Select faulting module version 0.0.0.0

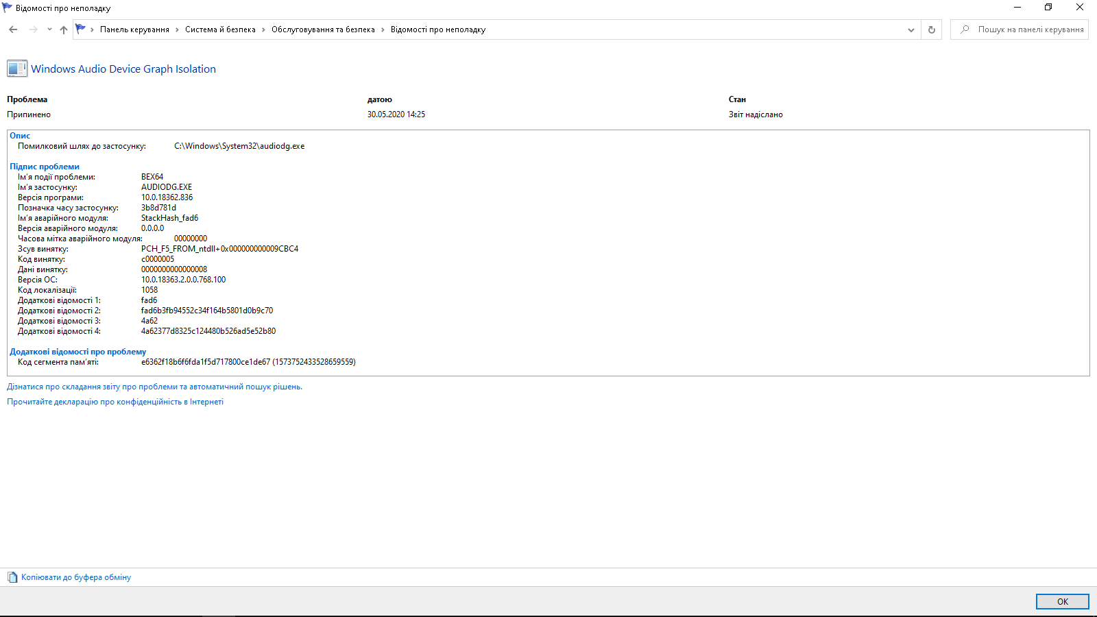[153, 228]
